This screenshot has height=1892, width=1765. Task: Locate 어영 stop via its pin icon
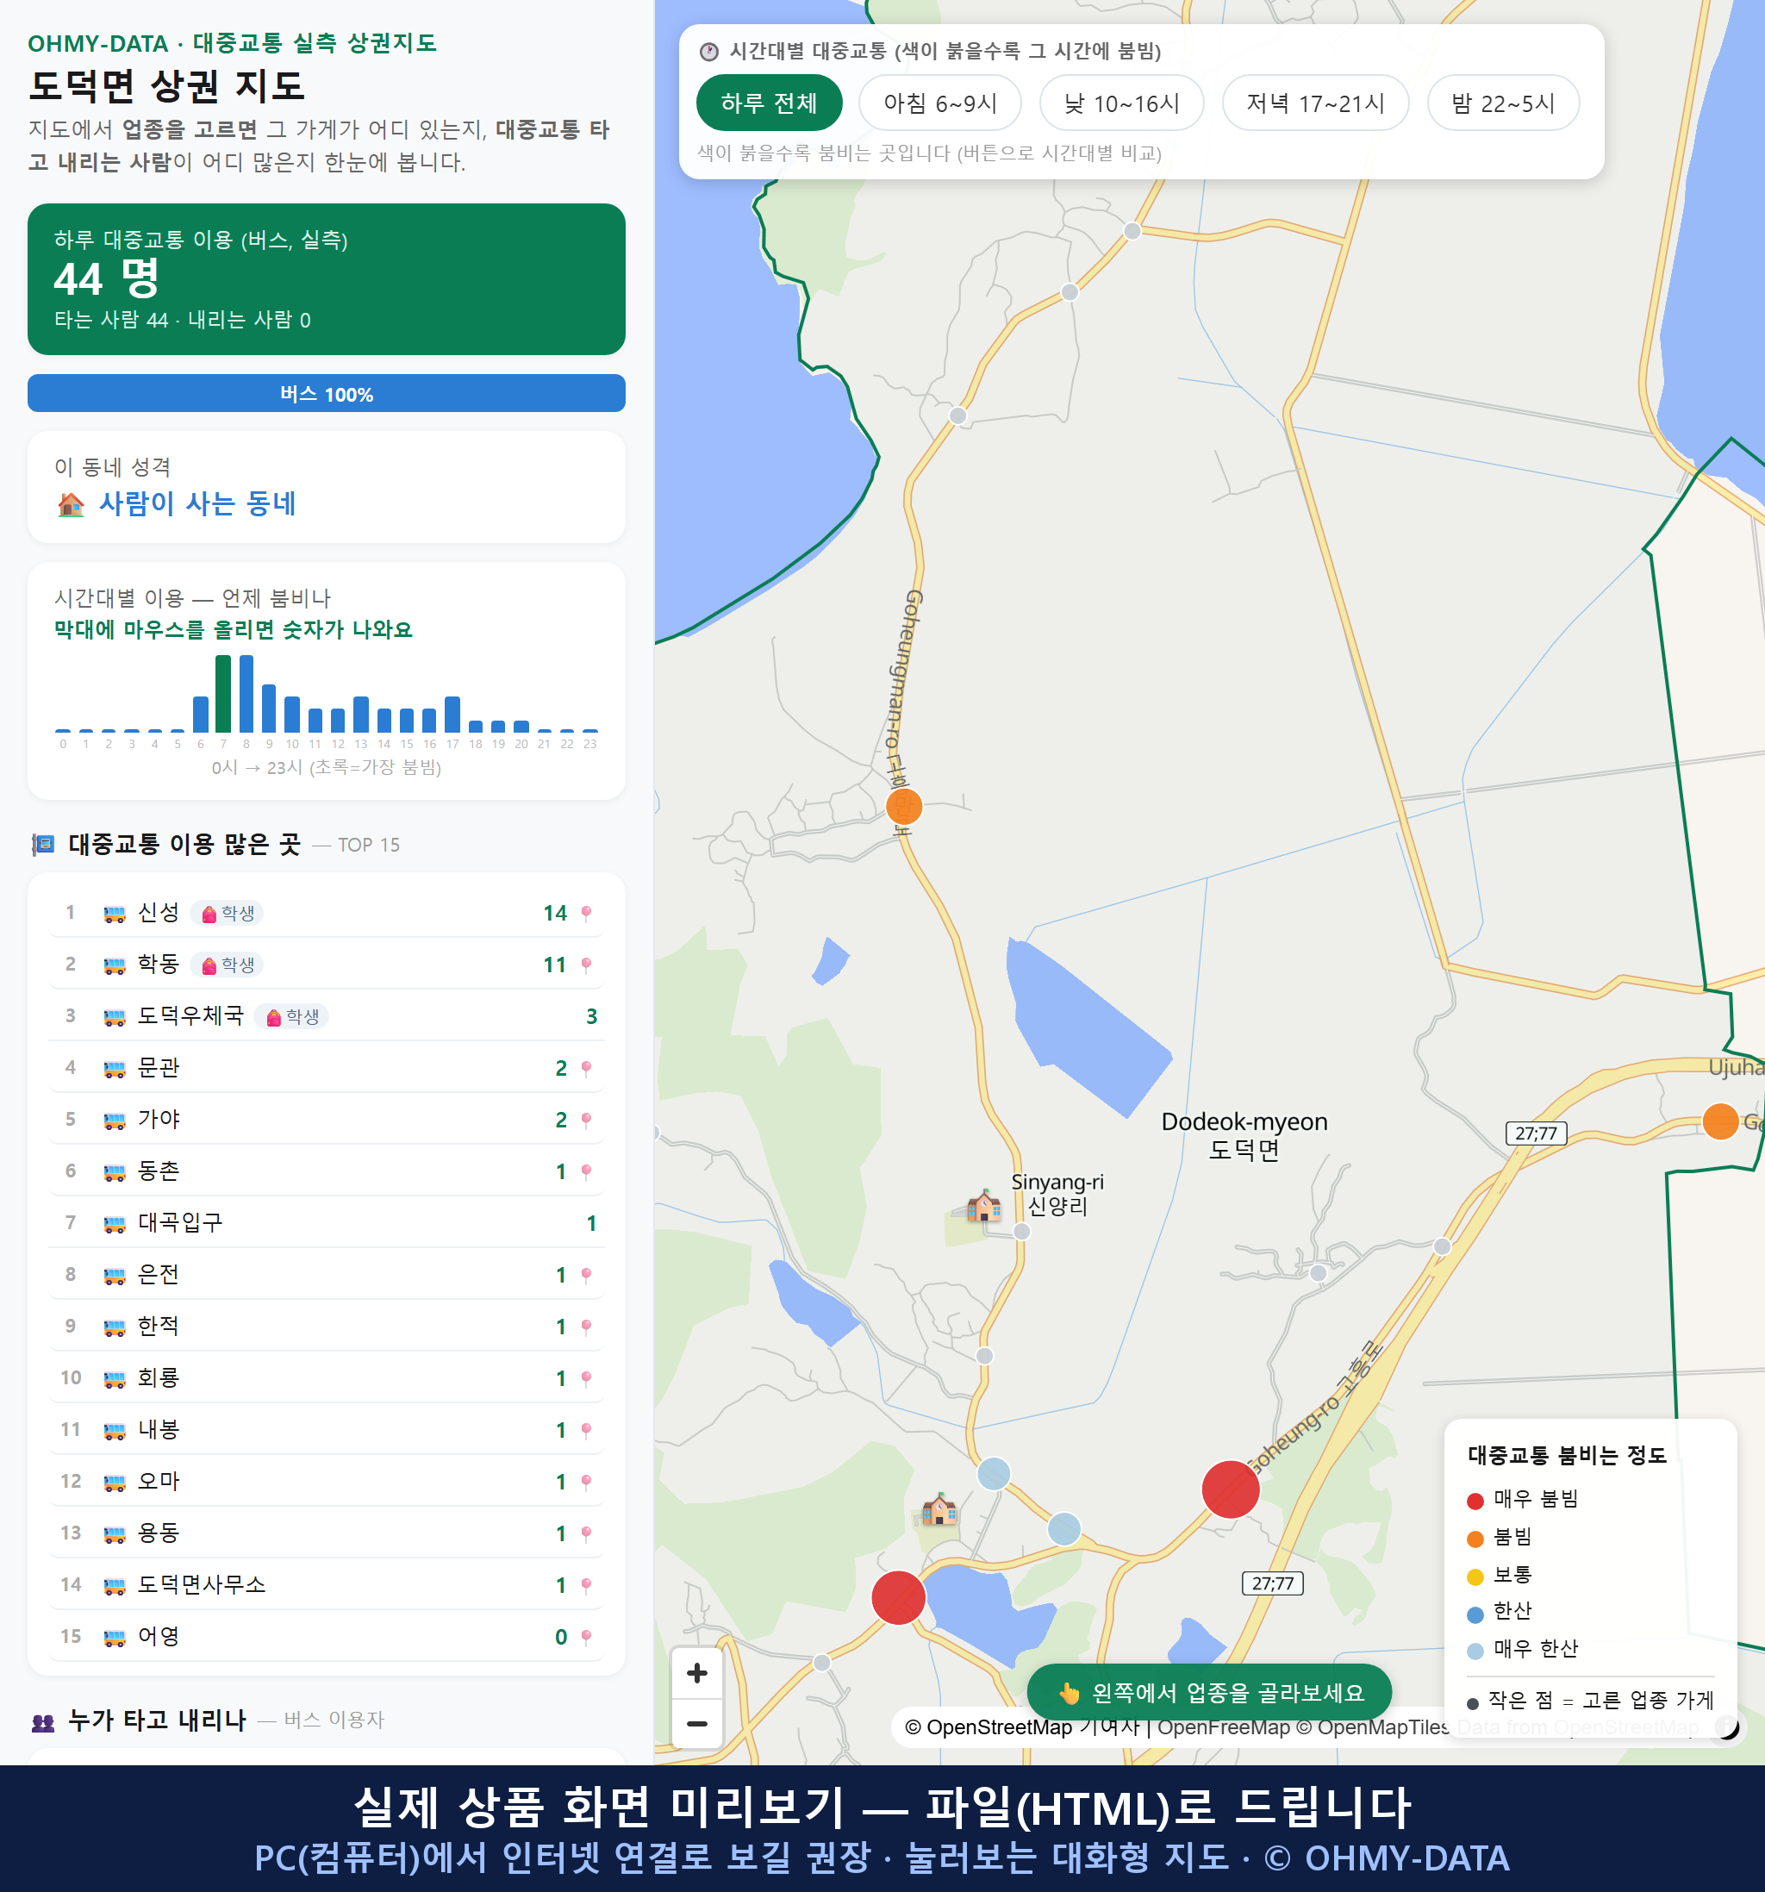point(586,1637)
